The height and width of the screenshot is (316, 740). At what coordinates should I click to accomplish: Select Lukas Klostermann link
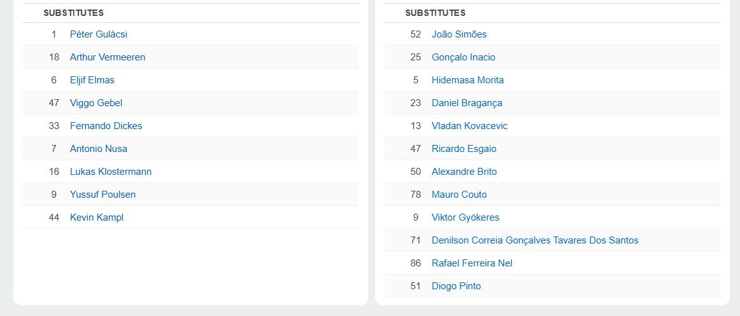pos(111,172)
